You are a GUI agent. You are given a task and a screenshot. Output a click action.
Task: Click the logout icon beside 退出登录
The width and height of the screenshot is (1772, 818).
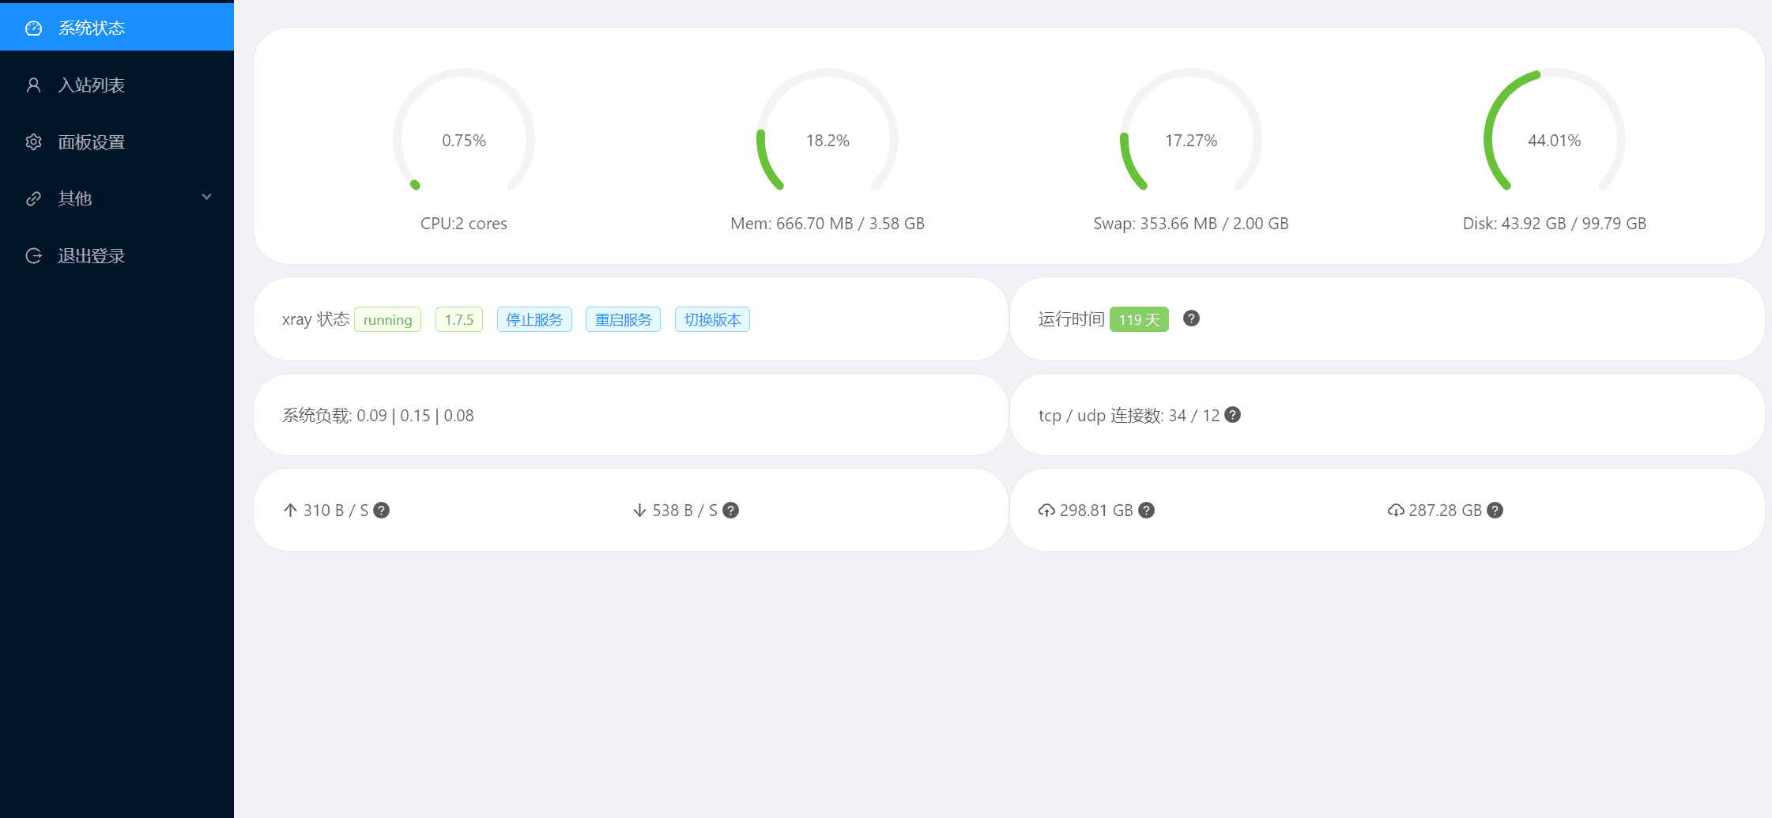point(33,255)
